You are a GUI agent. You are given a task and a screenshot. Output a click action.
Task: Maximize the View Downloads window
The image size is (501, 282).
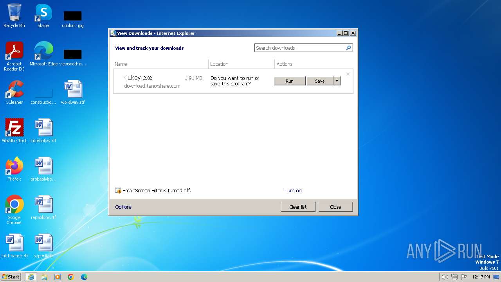click(x=346, y=33)
